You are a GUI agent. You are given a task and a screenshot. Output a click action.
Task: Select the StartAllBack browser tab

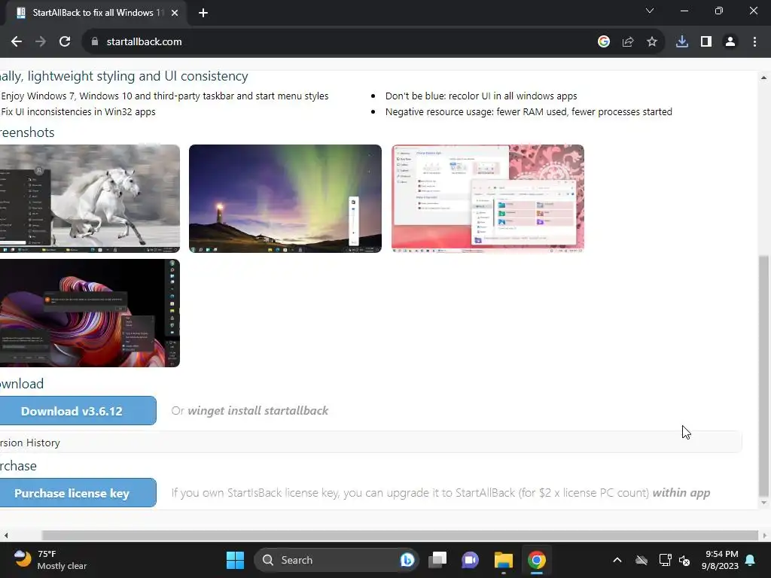click(96, 13)
